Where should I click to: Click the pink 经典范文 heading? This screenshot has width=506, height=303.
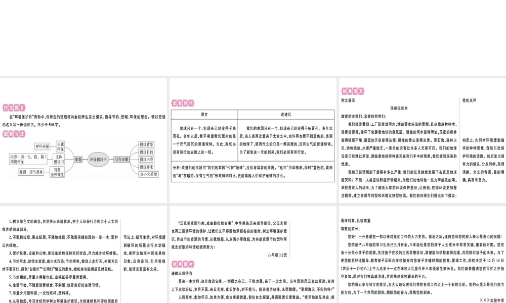pos(353,91)
